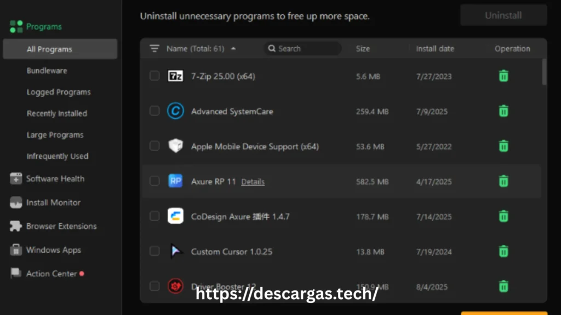Click the 7-Zip app icon
This screenshot has height=315, width=561.
[x=175, y=75]
